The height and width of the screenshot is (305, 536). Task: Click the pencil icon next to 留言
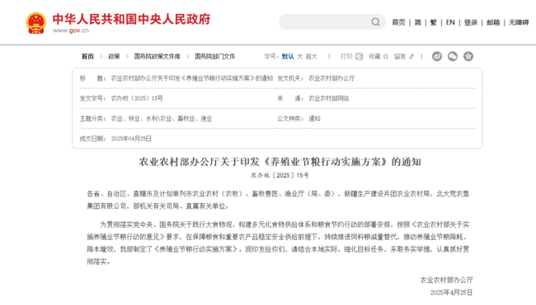[x=411, y=57]
